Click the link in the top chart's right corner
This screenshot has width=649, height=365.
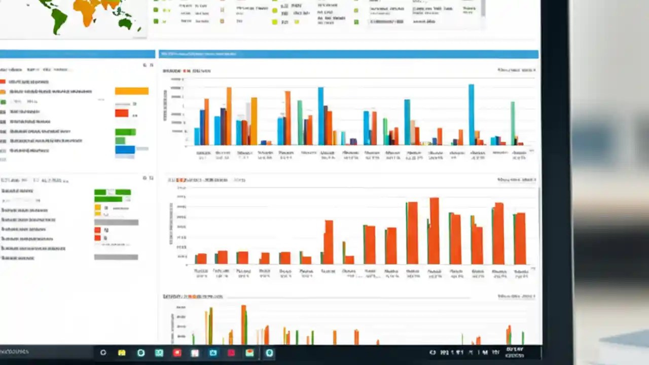click(x=530, y=71)
